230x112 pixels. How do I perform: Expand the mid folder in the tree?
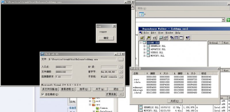click(90, 101)
